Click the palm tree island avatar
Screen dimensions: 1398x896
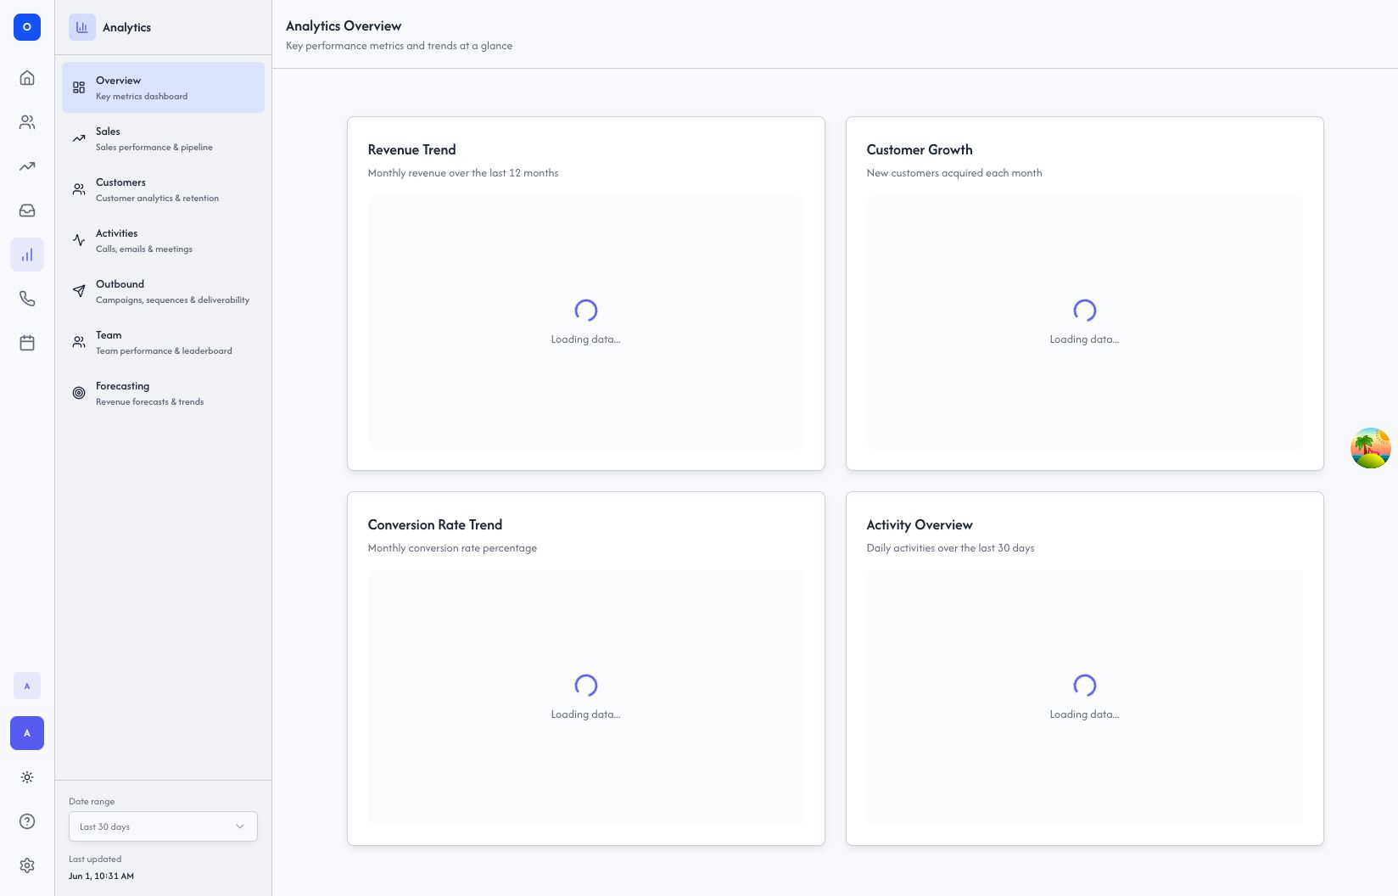[1371, 448]
